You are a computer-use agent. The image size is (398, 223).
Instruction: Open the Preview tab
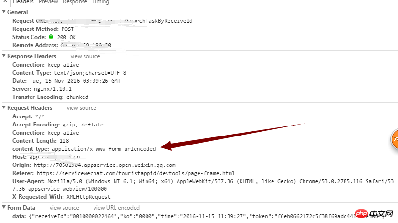pyautogui.click(x=48, y=2)
